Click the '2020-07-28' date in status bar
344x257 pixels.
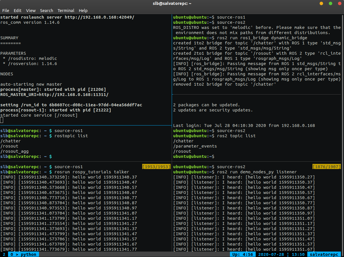(271, 254)
